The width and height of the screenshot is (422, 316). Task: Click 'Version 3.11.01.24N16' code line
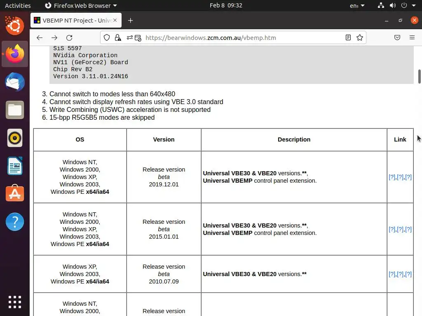click(90, 76)
